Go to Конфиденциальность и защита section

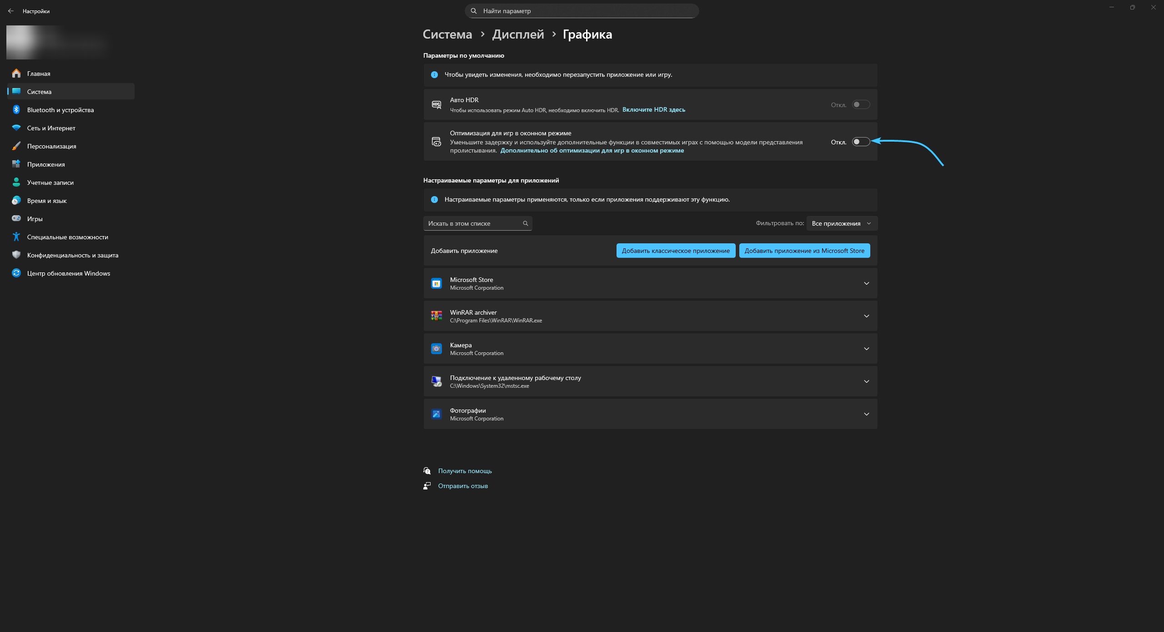72,255
